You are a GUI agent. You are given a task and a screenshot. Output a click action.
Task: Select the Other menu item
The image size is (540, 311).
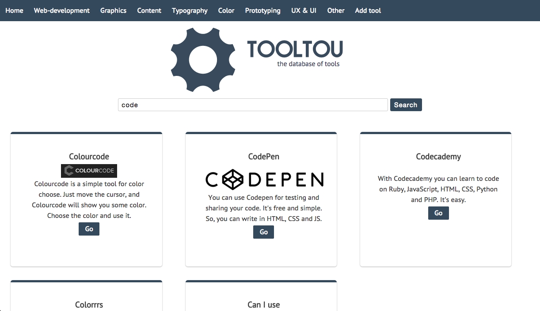[x=335, y=11]
